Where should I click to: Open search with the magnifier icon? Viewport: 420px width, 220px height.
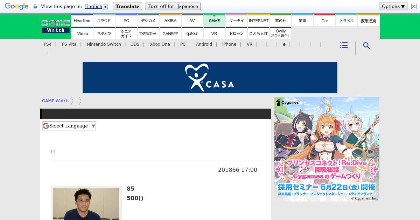point(366,46)
